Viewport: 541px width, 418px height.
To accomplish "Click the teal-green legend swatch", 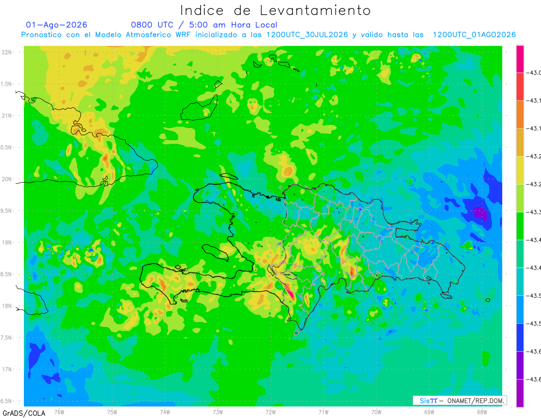I will [x=520, y=254].
